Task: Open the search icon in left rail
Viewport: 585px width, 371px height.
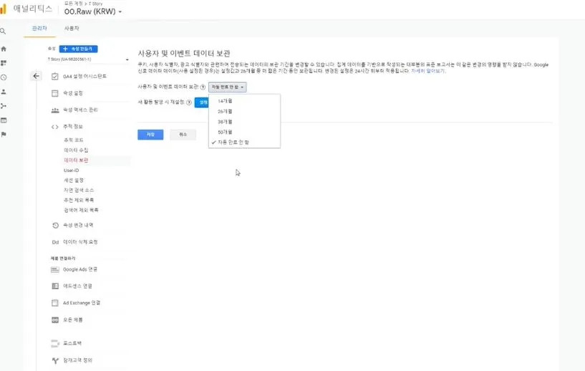Action: point(3,32)
